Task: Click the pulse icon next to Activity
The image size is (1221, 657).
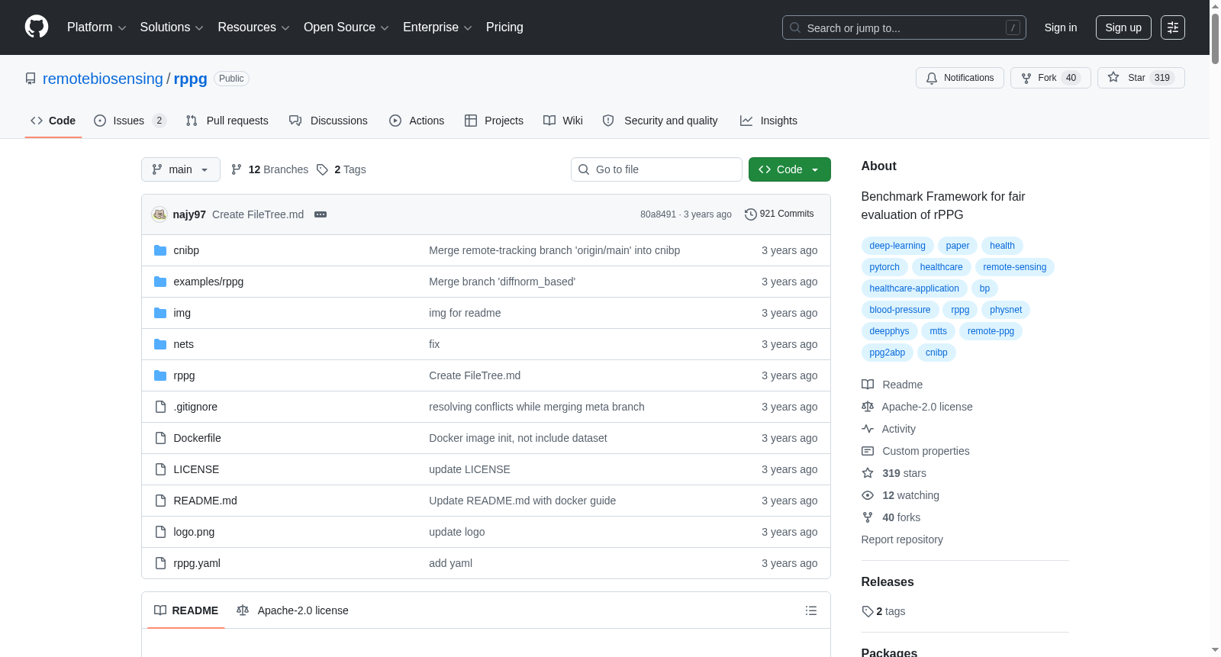Action: [868, 429]
